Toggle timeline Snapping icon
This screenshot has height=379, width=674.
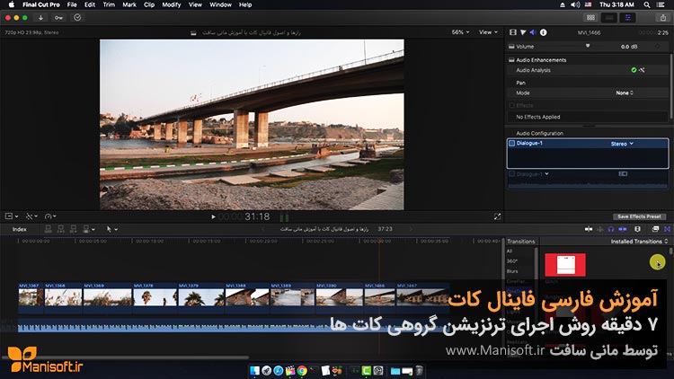623,229
